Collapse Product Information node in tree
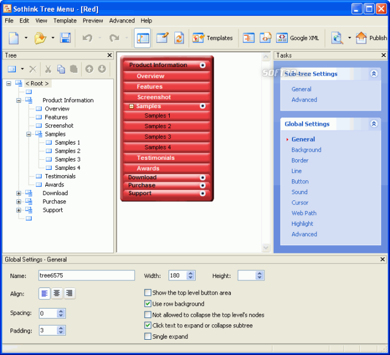Viewport: 390px width, 355px height. (19, 101)
